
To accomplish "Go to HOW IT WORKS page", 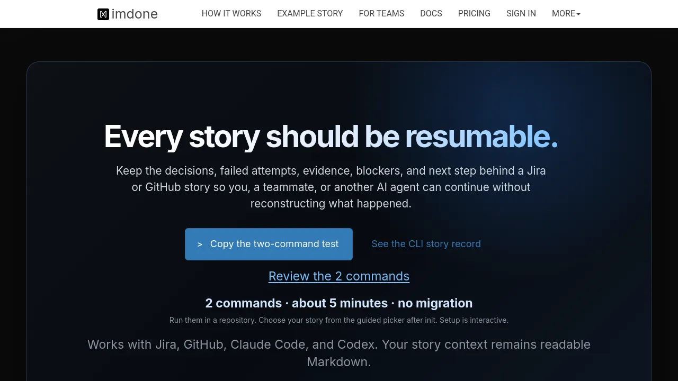I will [231, 14].
